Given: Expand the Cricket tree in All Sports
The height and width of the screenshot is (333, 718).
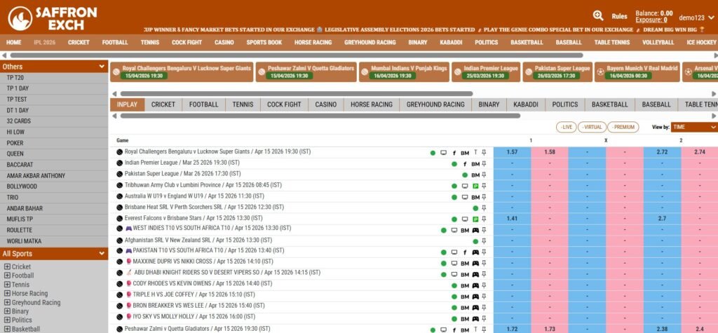Looking at the screenshot, I should [7, 266].
